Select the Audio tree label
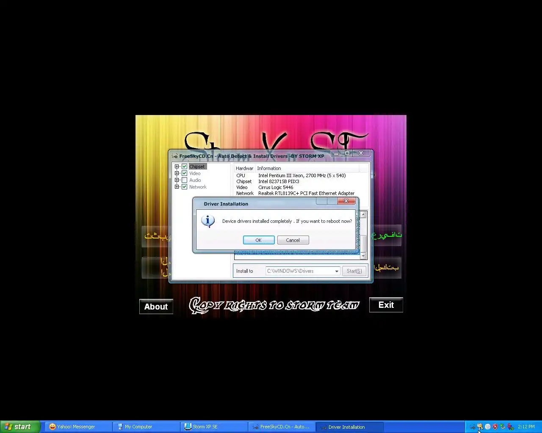The image size is (542, 433). tap(195, 180)
